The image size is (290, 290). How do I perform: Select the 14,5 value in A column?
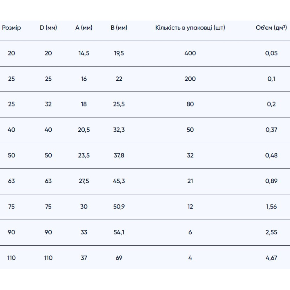click(84, 53)
